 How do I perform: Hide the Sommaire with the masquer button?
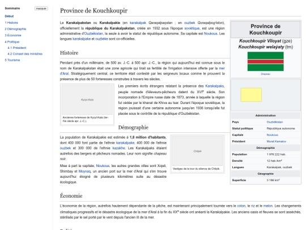pyautogui.click(x=41, y=9)
